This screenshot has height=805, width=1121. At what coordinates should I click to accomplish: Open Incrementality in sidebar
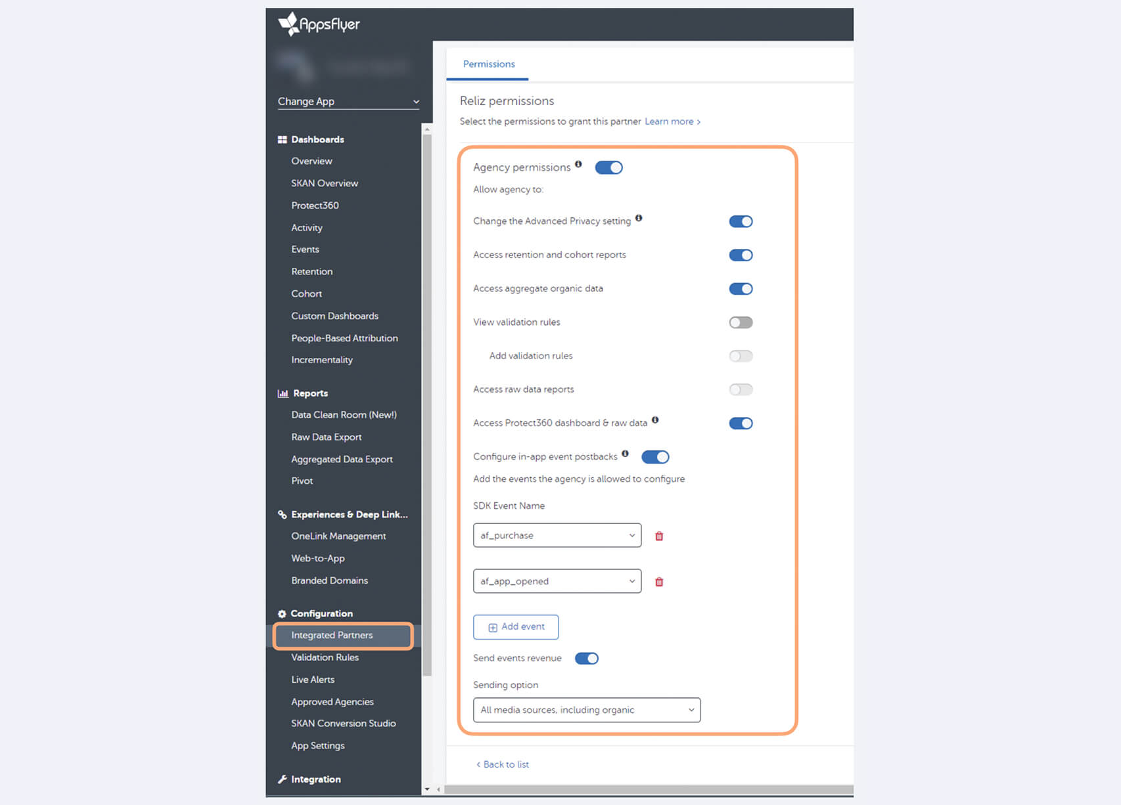(x=322, y=360)
